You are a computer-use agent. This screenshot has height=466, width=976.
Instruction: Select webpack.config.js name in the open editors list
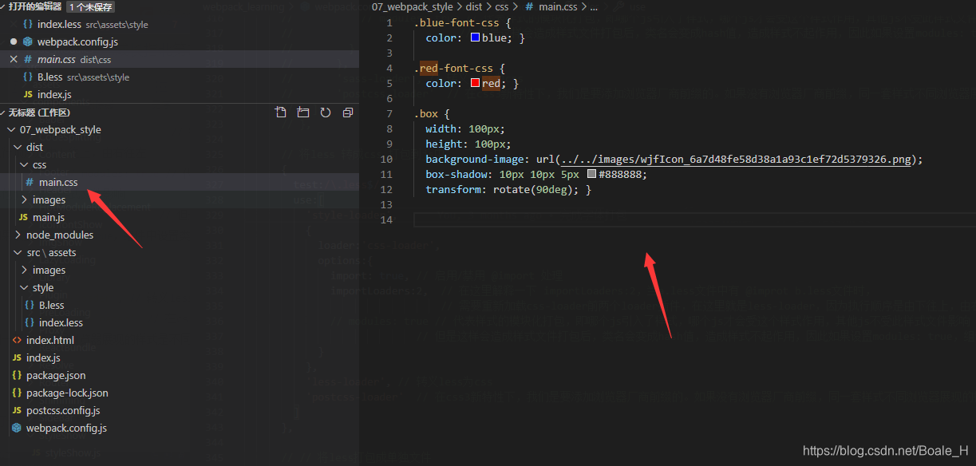(77, 41)
